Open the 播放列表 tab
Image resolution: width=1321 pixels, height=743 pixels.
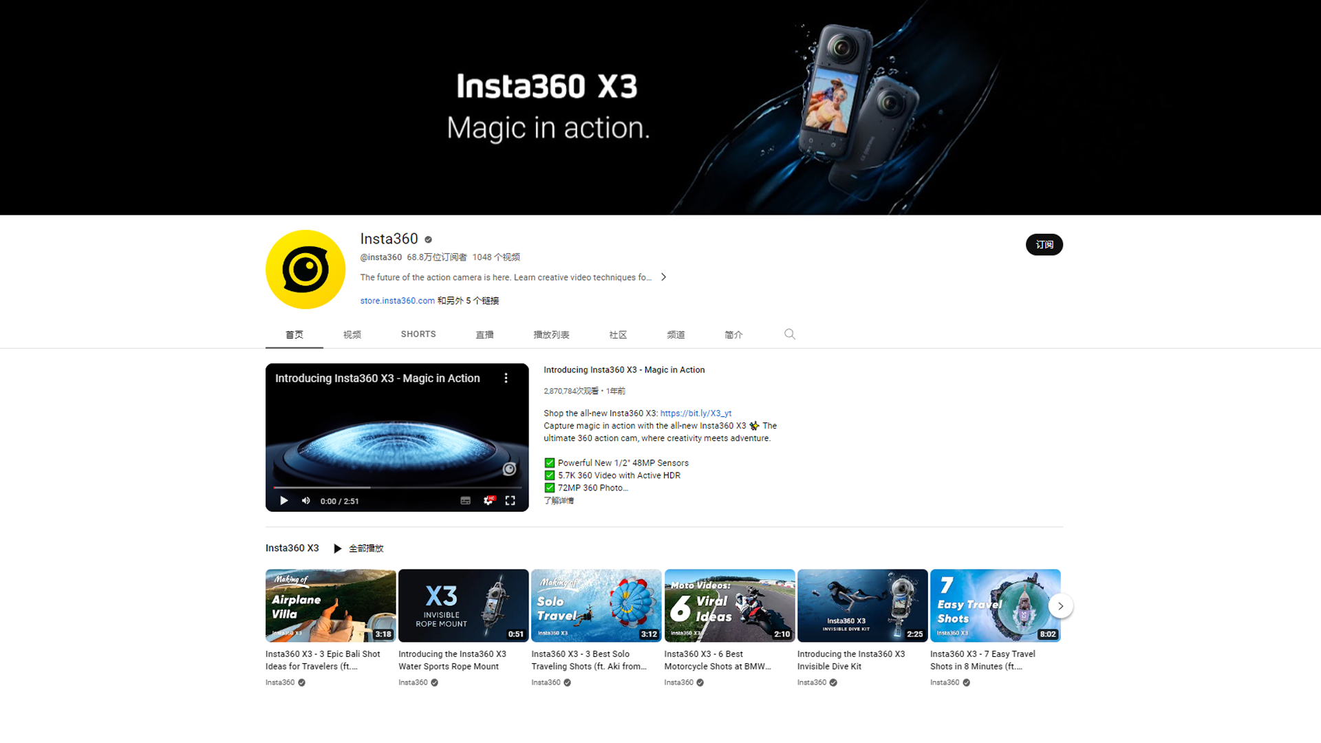tap(551, 334)
